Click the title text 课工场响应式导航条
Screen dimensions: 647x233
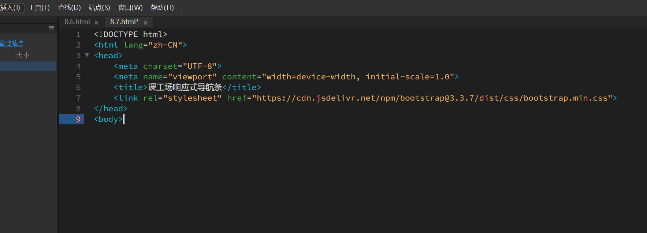(x=185, y=87)
